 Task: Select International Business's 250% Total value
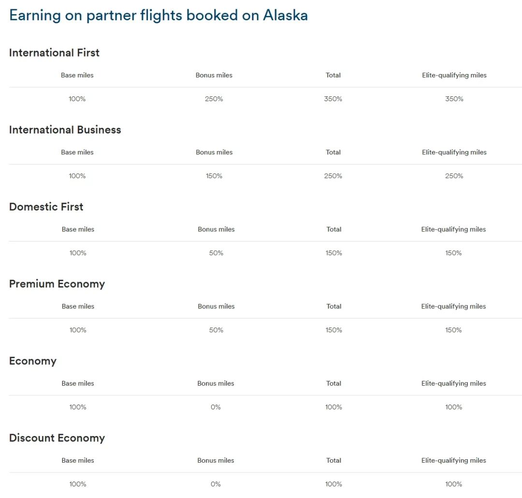pyautogui.click(x=333, y=176)
